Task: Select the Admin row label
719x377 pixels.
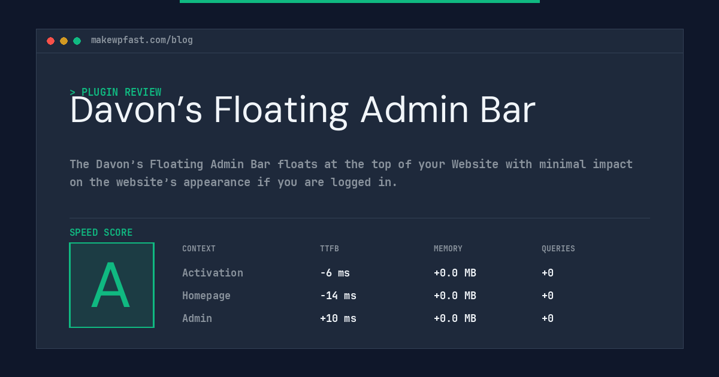Action: tap(197, 318)
